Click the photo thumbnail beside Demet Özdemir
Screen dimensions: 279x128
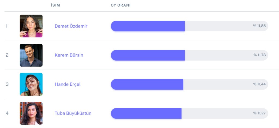31,26
